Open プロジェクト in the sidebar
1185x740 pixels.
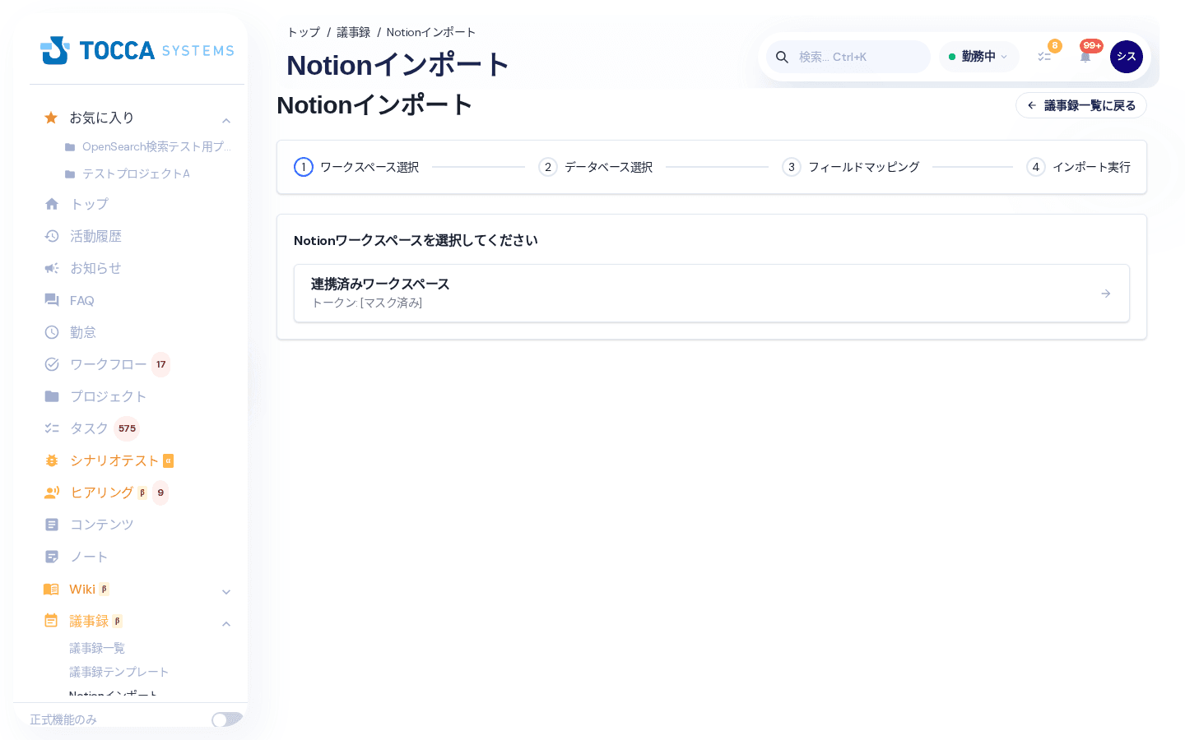tap(108, 396)
